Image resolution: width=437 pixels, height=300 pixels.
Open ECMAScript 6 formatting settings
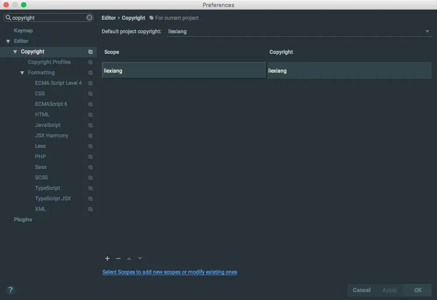coord(51,104)
